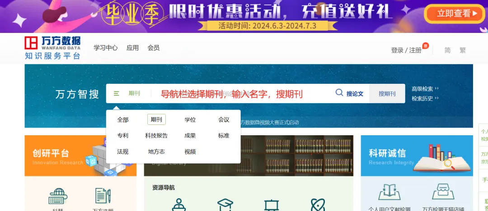Click the orbit icon under 资源导航
The width and height of the screenshot is (488, 211).
(x=318, y=205)
